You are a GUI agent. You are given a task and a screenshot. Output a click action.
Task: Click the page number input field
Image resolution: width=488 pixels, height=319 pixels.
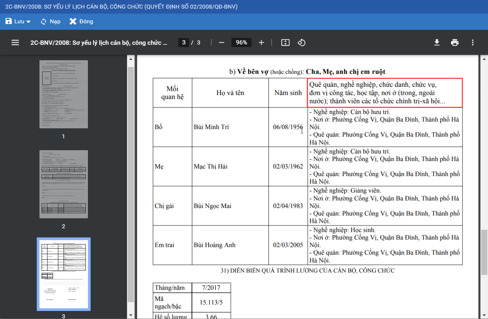point(183,43)
